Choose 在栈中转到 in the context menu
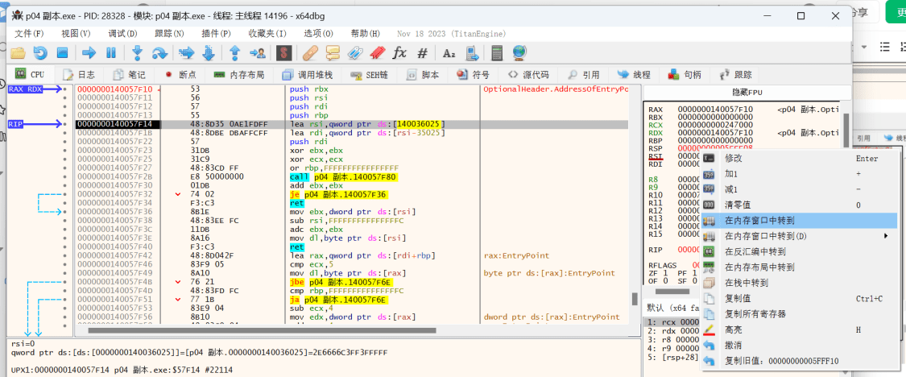 pyautogui.click(x=799, y=283)
